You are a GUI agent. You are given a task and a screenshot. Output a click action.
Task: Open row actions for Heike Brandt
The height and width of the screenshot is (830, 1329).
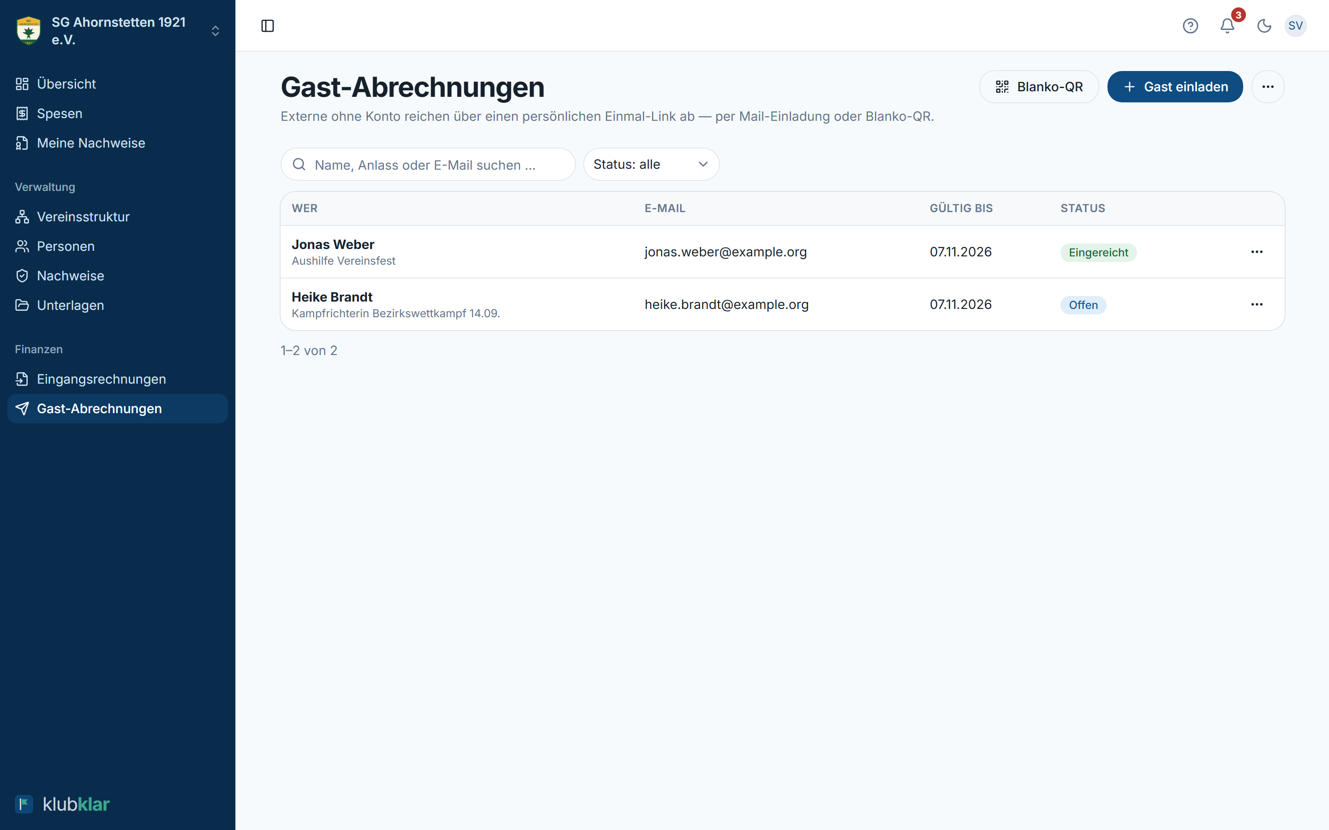pos(1257,305)
